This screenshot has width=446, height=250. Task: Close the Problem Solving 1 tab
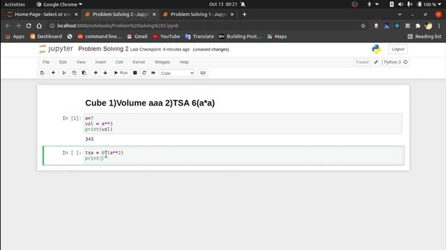(232, 14)
